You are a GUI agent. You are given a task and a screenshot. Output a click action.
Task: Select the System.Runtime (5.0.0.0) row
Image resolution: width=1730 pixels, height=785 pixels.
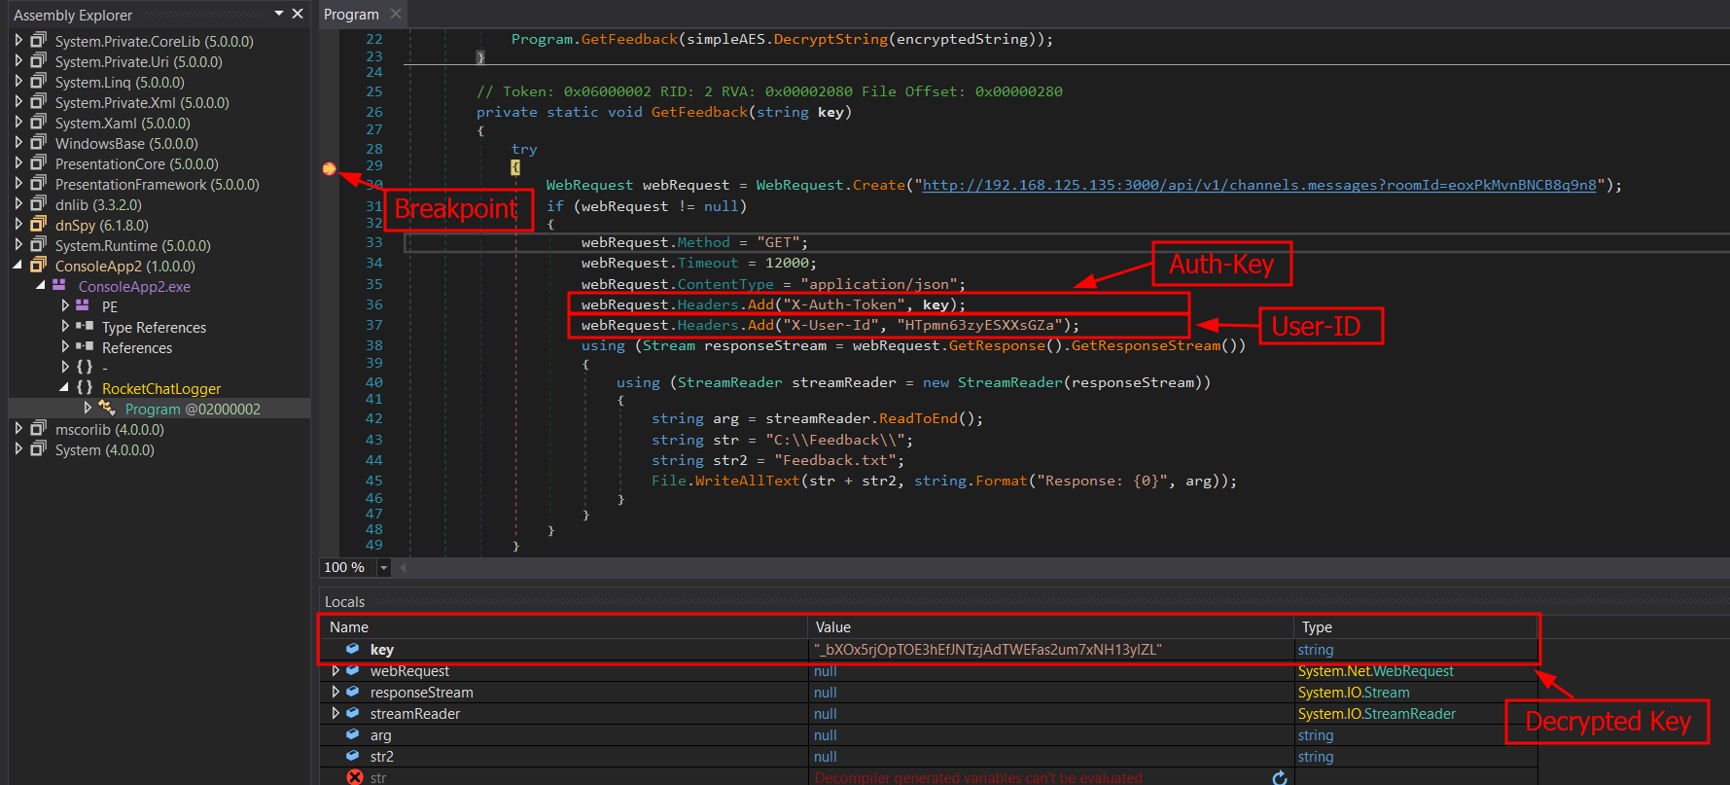click(x=133, y=245)
